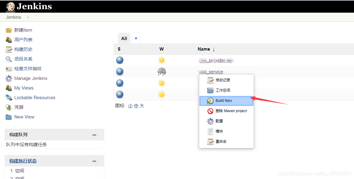Screen dimensions: 354x179
Task: Open the Lockable Resources link
Action: pyautogui.click(x=35, y=98)
